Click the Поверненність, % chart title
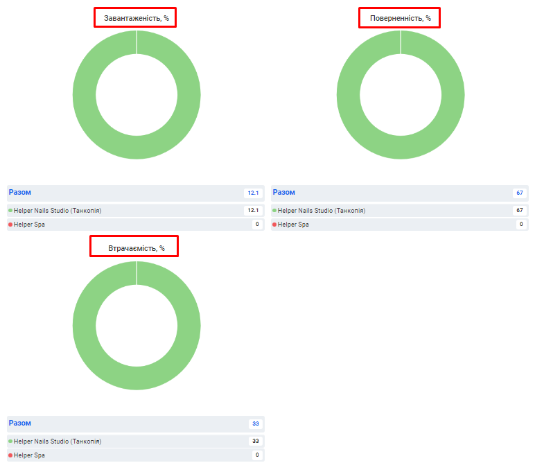This screenshot has height=472, width=535. click(400, 18)
